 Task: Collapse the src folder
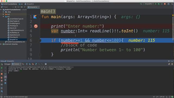tap(3, 17)
